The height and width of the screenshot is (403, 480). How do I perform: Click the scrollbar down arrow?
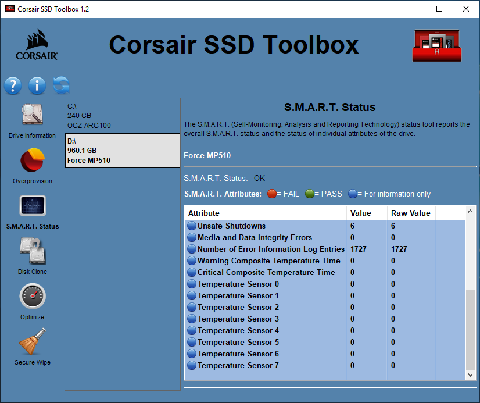pos(470,375)
